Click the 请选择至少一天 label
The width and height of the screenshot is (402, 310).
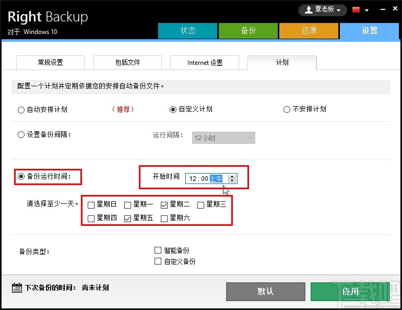[x=53, y=204]
